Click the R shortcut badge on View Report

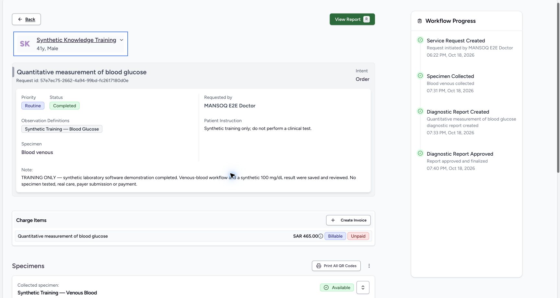pyautogui.click(x=367, y=19)
